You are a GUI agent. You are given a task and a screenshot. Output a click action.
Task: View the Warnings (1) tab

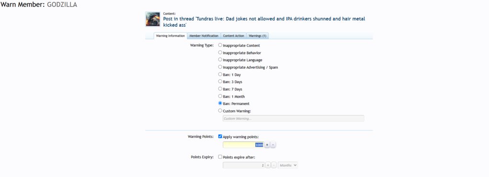(x=257, y=36)
